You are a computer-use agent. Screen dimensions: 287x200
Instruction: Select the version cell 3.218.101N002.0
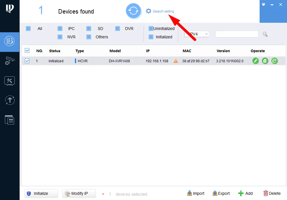point(230,61)
